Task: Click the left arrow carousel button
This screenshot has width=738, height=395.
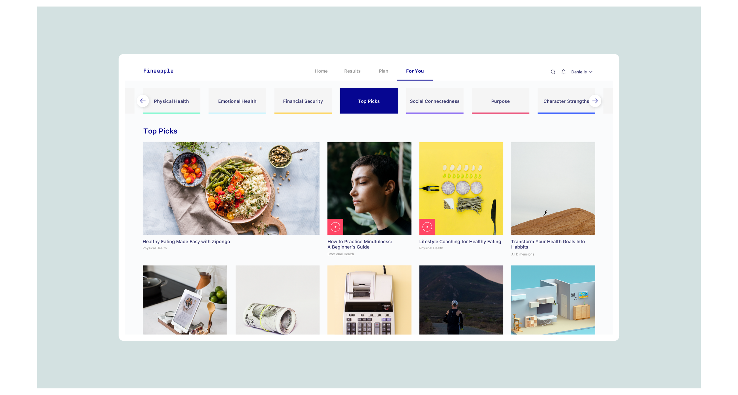Action: click(x=143, y=101)
